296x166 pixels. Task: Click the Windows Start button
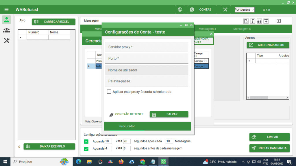click(x=5, y=162)
